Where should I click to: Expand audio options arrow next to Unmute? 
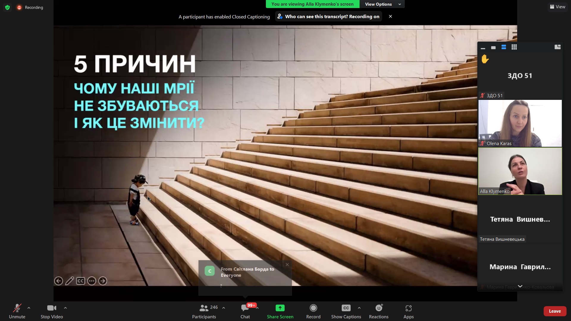tap(29, 308)
